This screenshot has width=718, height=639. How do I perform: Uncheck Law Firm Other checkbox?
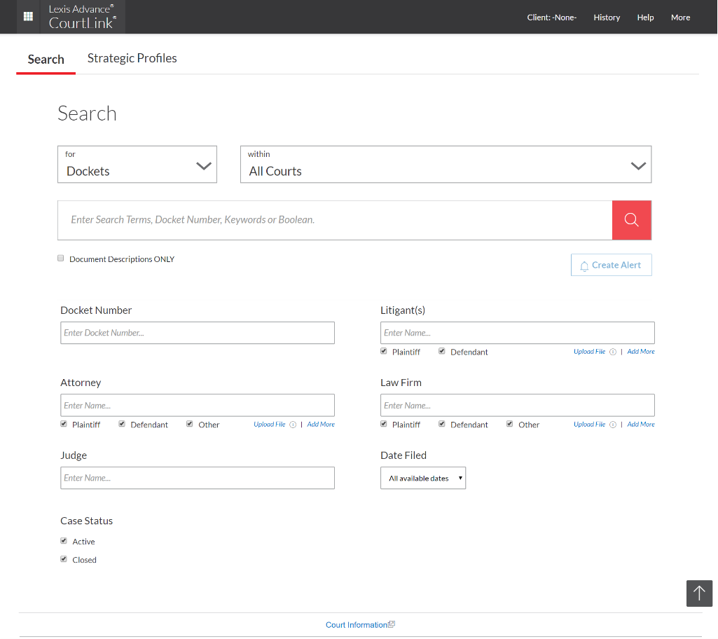click(510, 424)
